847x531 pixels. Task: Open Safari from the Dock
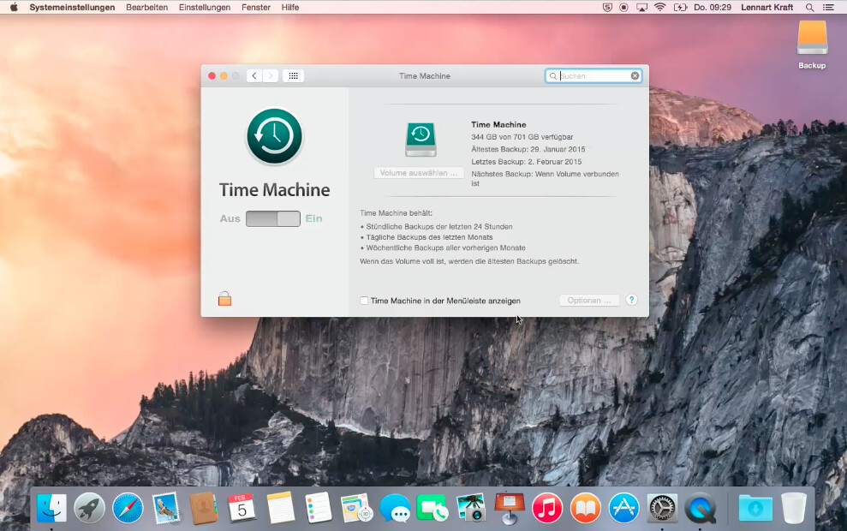128,508
